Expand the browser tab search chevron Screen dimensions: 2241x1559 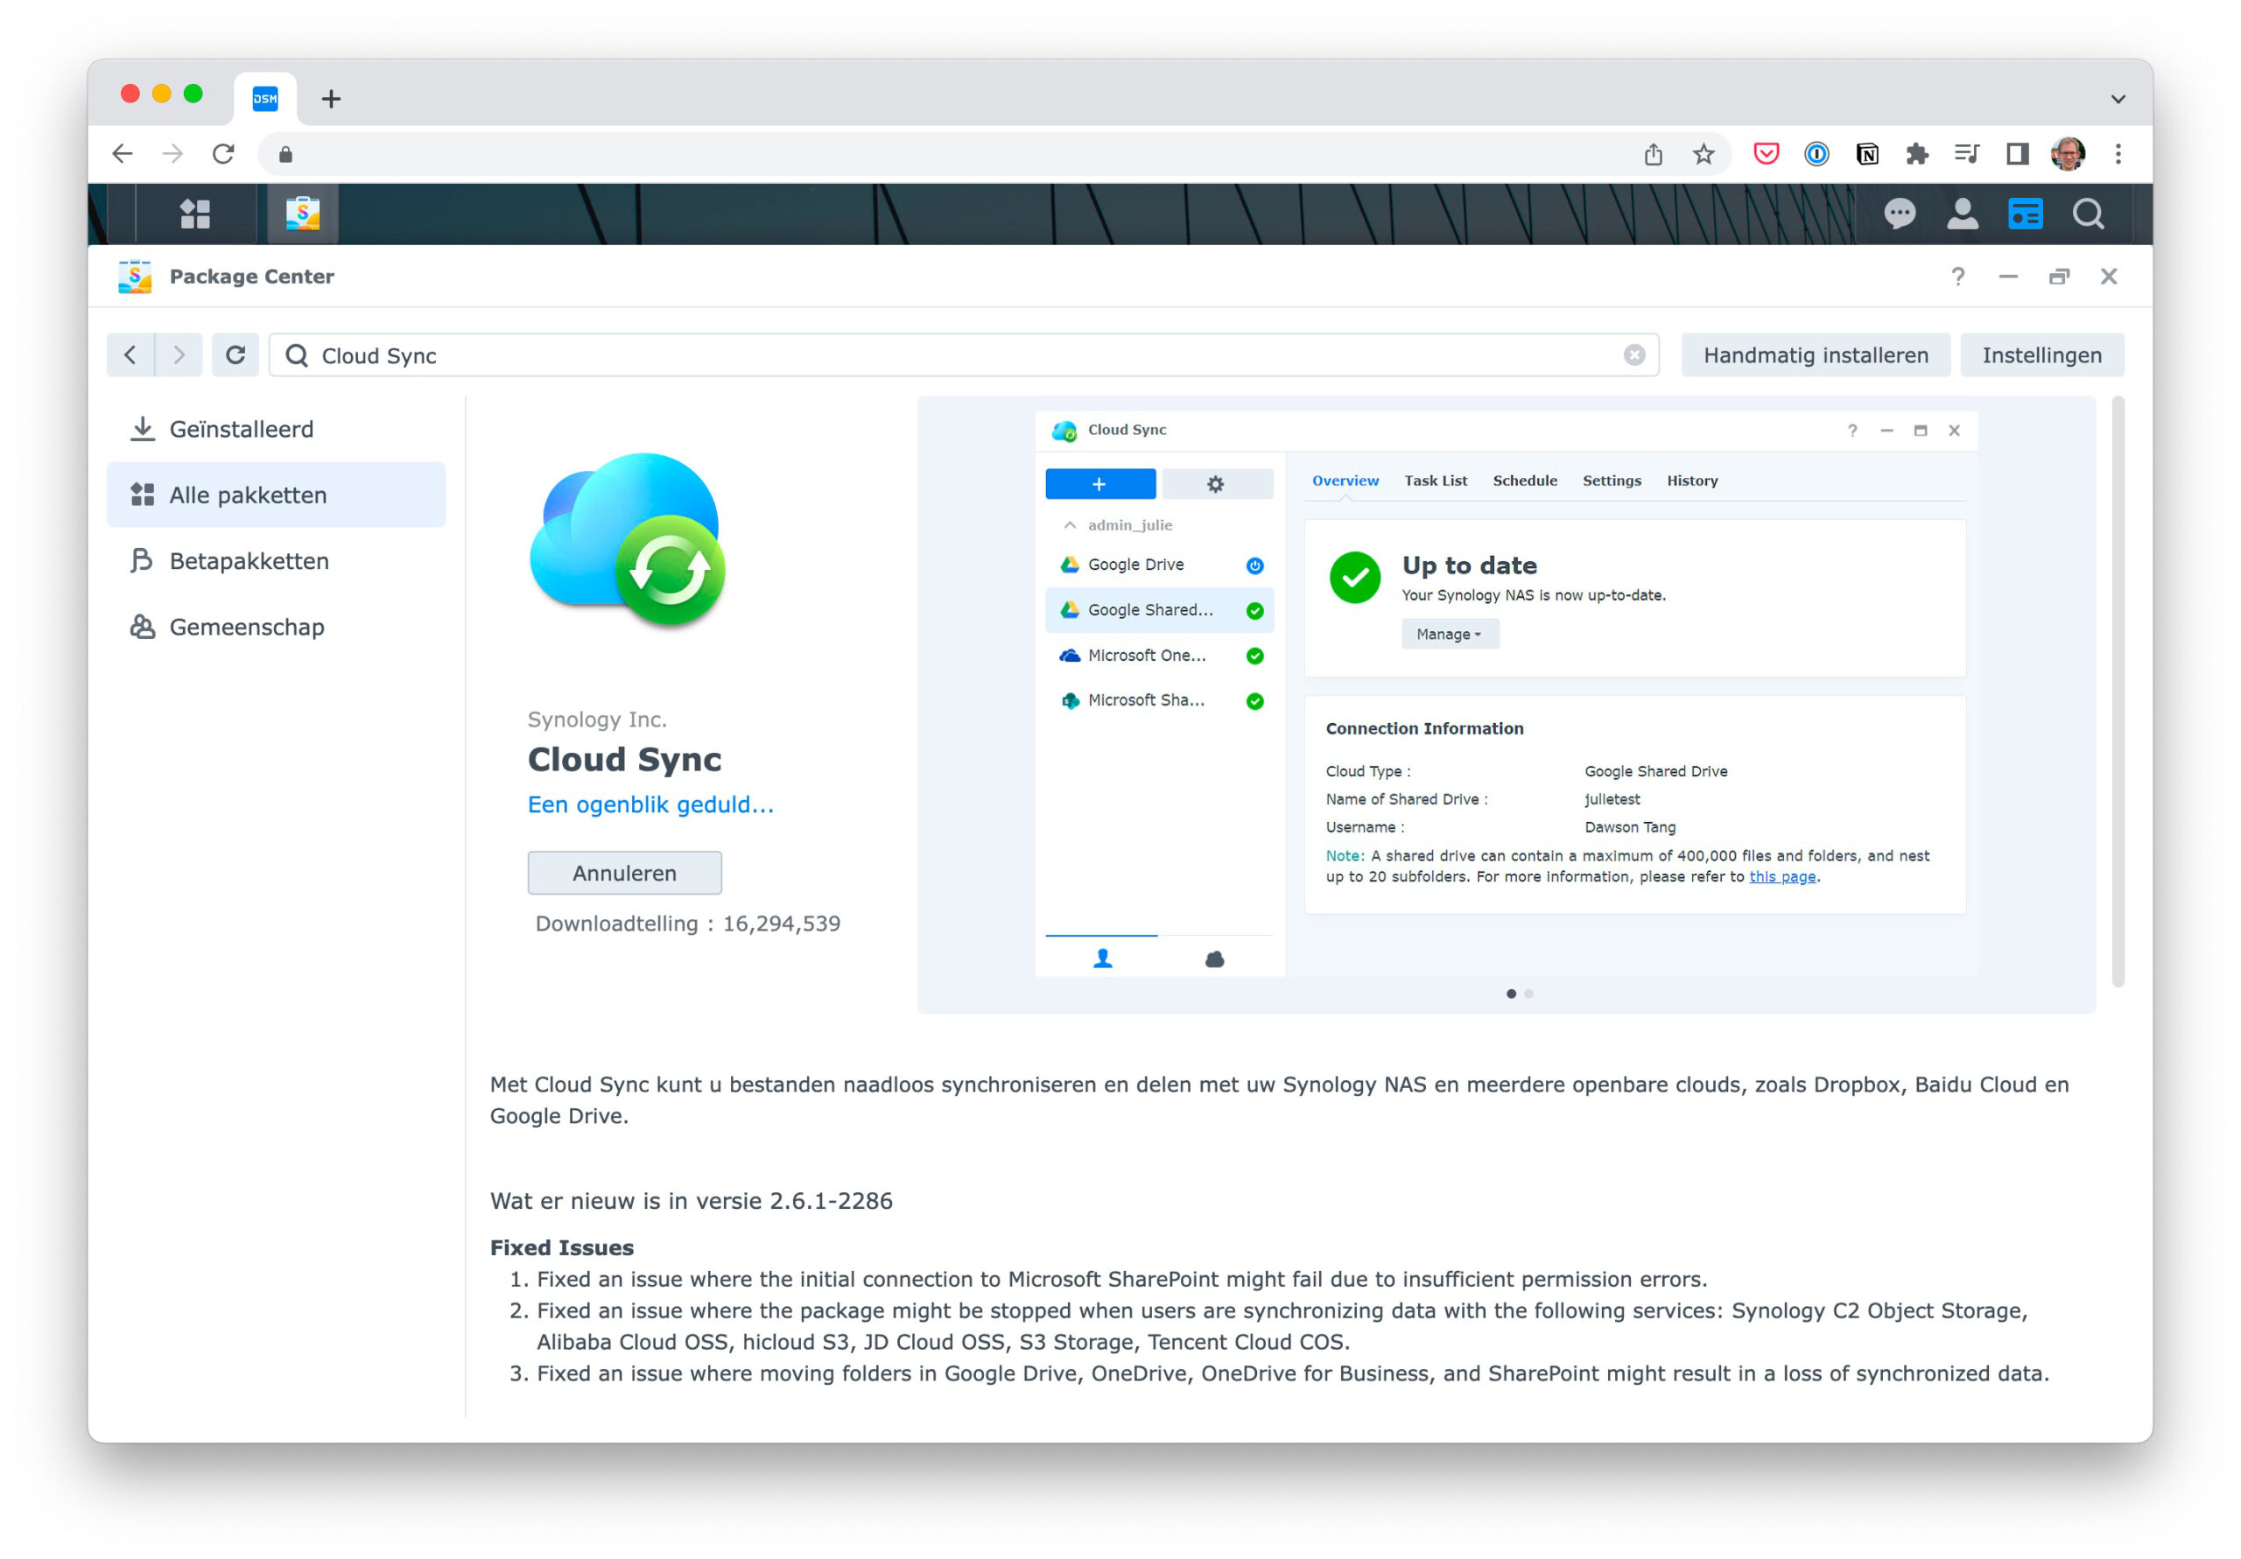[x=2117, y=99]
